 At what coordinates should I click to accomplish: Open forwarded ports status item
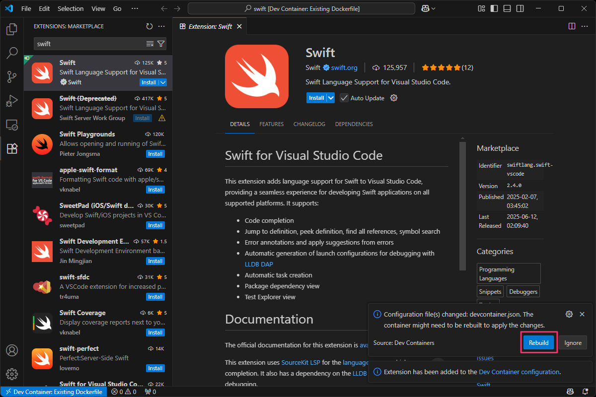[x=150, y=392]
